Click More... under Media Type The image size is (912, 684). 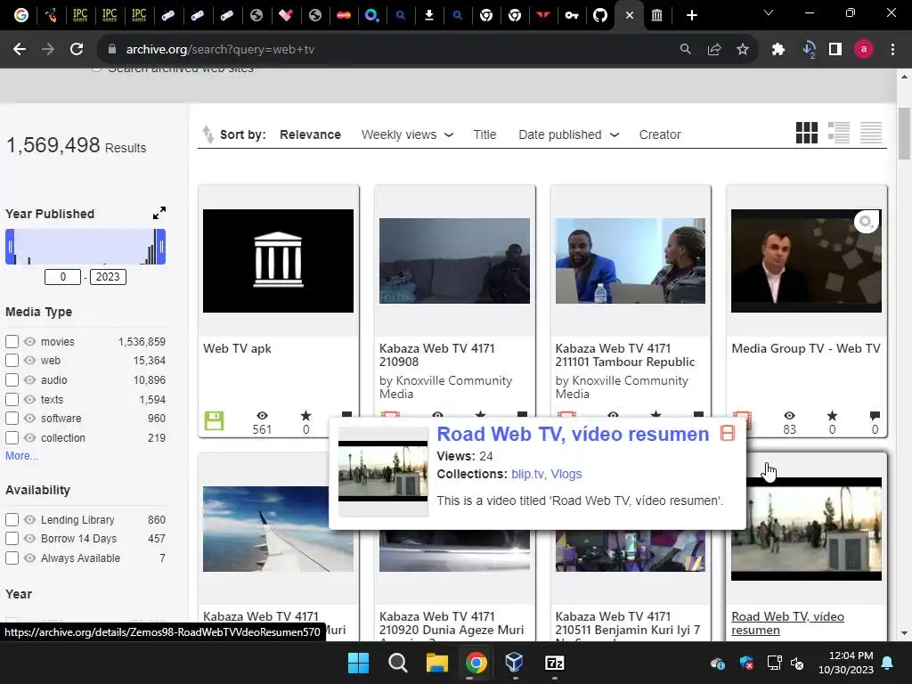21,455
